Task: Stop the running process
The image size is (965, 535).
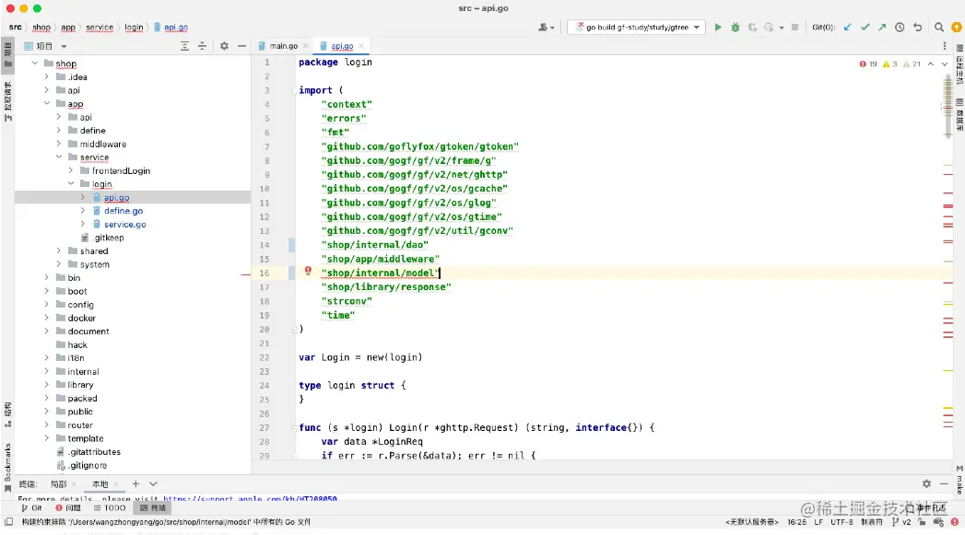Action: pyautogui.click(x=794, y=27)
